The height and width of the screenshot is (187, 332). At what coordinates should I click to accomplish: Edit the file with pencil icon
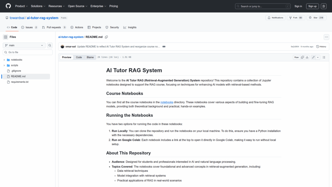click(x=313, y=57)
